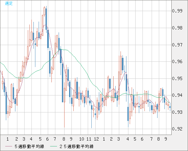The width and height of the screenshot is (188, 151).
Task: Click the 0.96 price axis label
Action: (177, 61)
